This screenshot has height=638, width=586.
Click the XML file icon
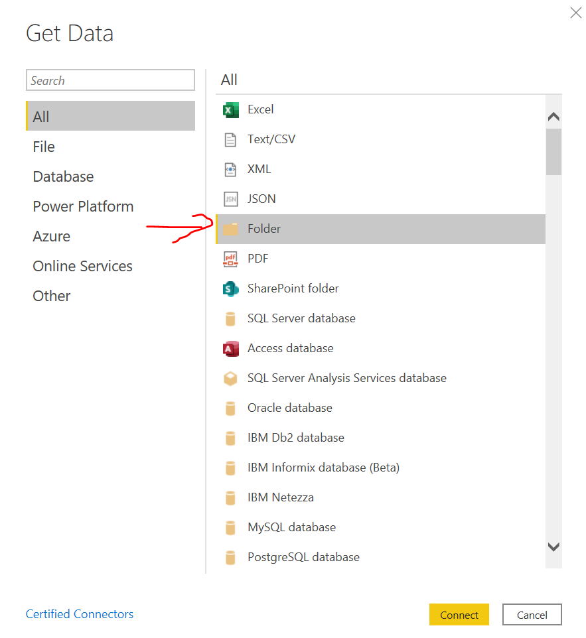click(x=230, y=169)
